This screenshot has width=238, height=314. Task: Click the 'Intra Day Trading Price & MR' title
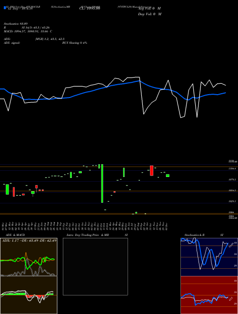click(x=88, y=235)
